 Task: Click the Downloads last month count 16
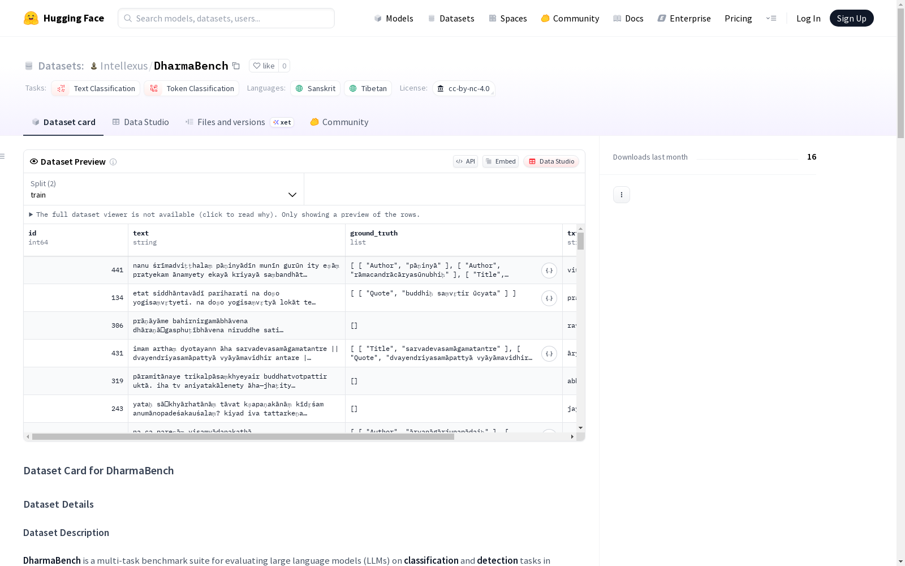coord(812,157)
